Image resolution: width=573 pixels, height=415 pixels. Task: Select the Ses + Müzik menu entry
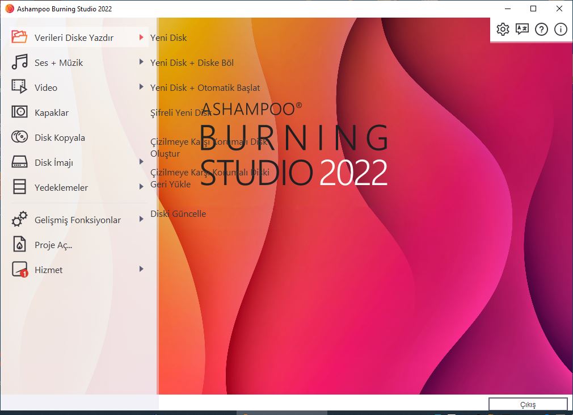pyautogui.click(x=79, y=62)
